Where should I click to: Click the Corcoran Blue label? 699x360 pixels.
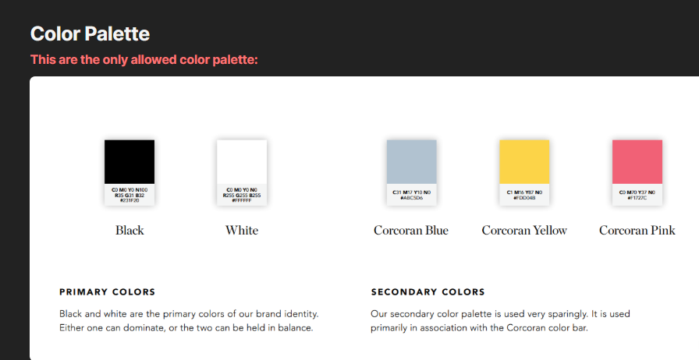point(411,230)
